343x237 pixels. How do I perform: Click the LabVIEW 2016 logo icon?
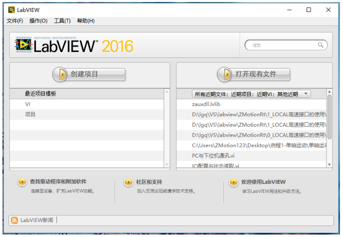coord(23,44)
